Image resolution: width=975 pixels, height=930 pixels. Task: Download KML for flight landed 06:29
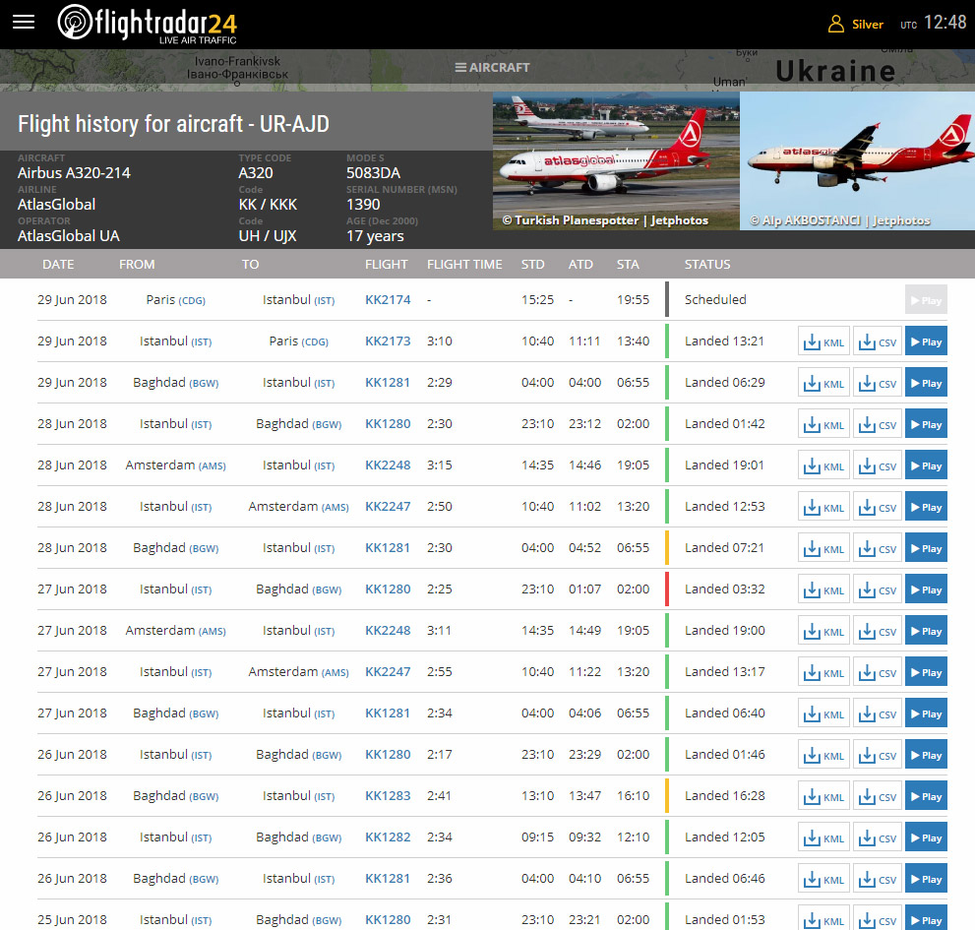pyautogui.click(x=823, y=383)
